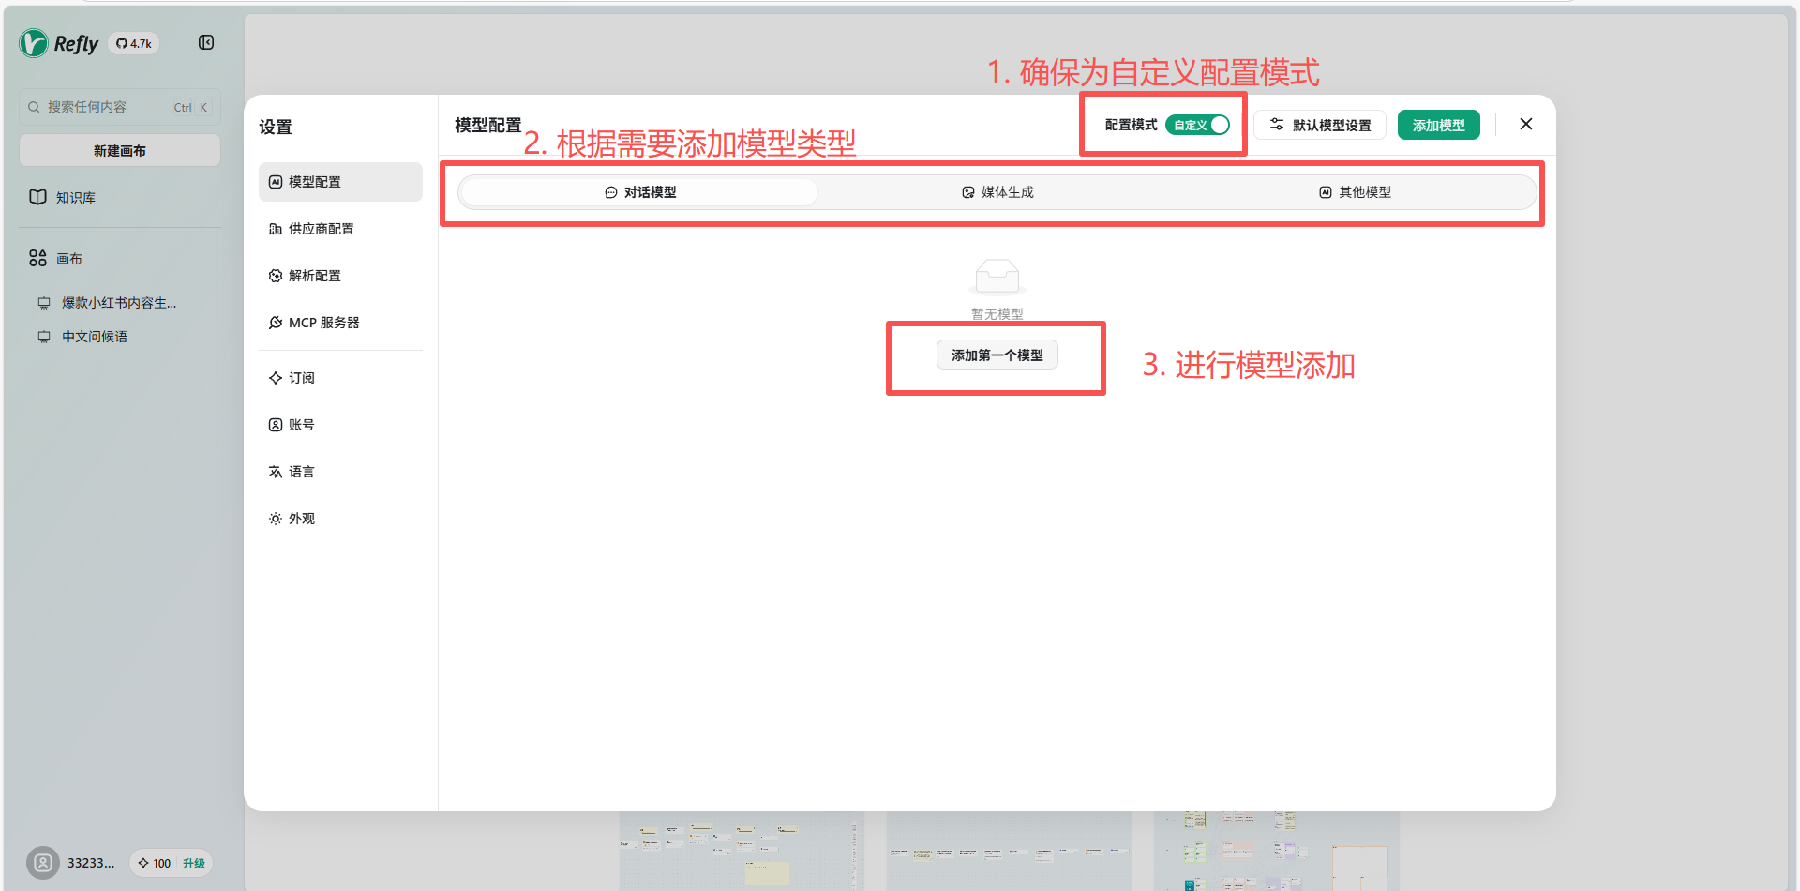Click the 升级 upgrade link

pos(194,863)
